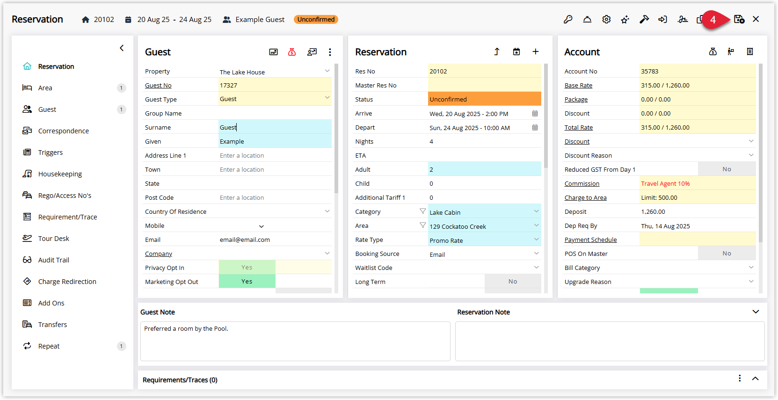The image size is (778, 400).
Task: Expand the Property dropdown
Action: point(327,71)
